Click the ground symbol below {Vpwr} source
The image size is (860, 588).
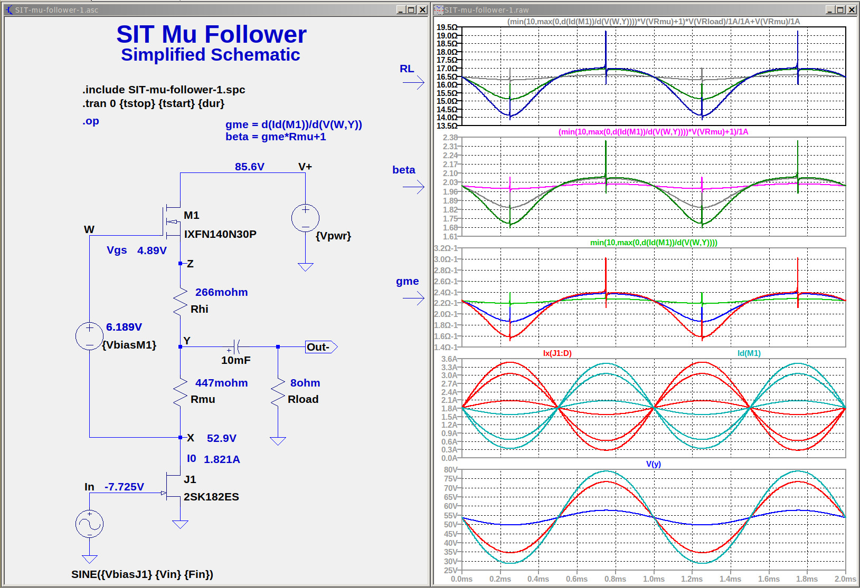(x=305, y=267)
